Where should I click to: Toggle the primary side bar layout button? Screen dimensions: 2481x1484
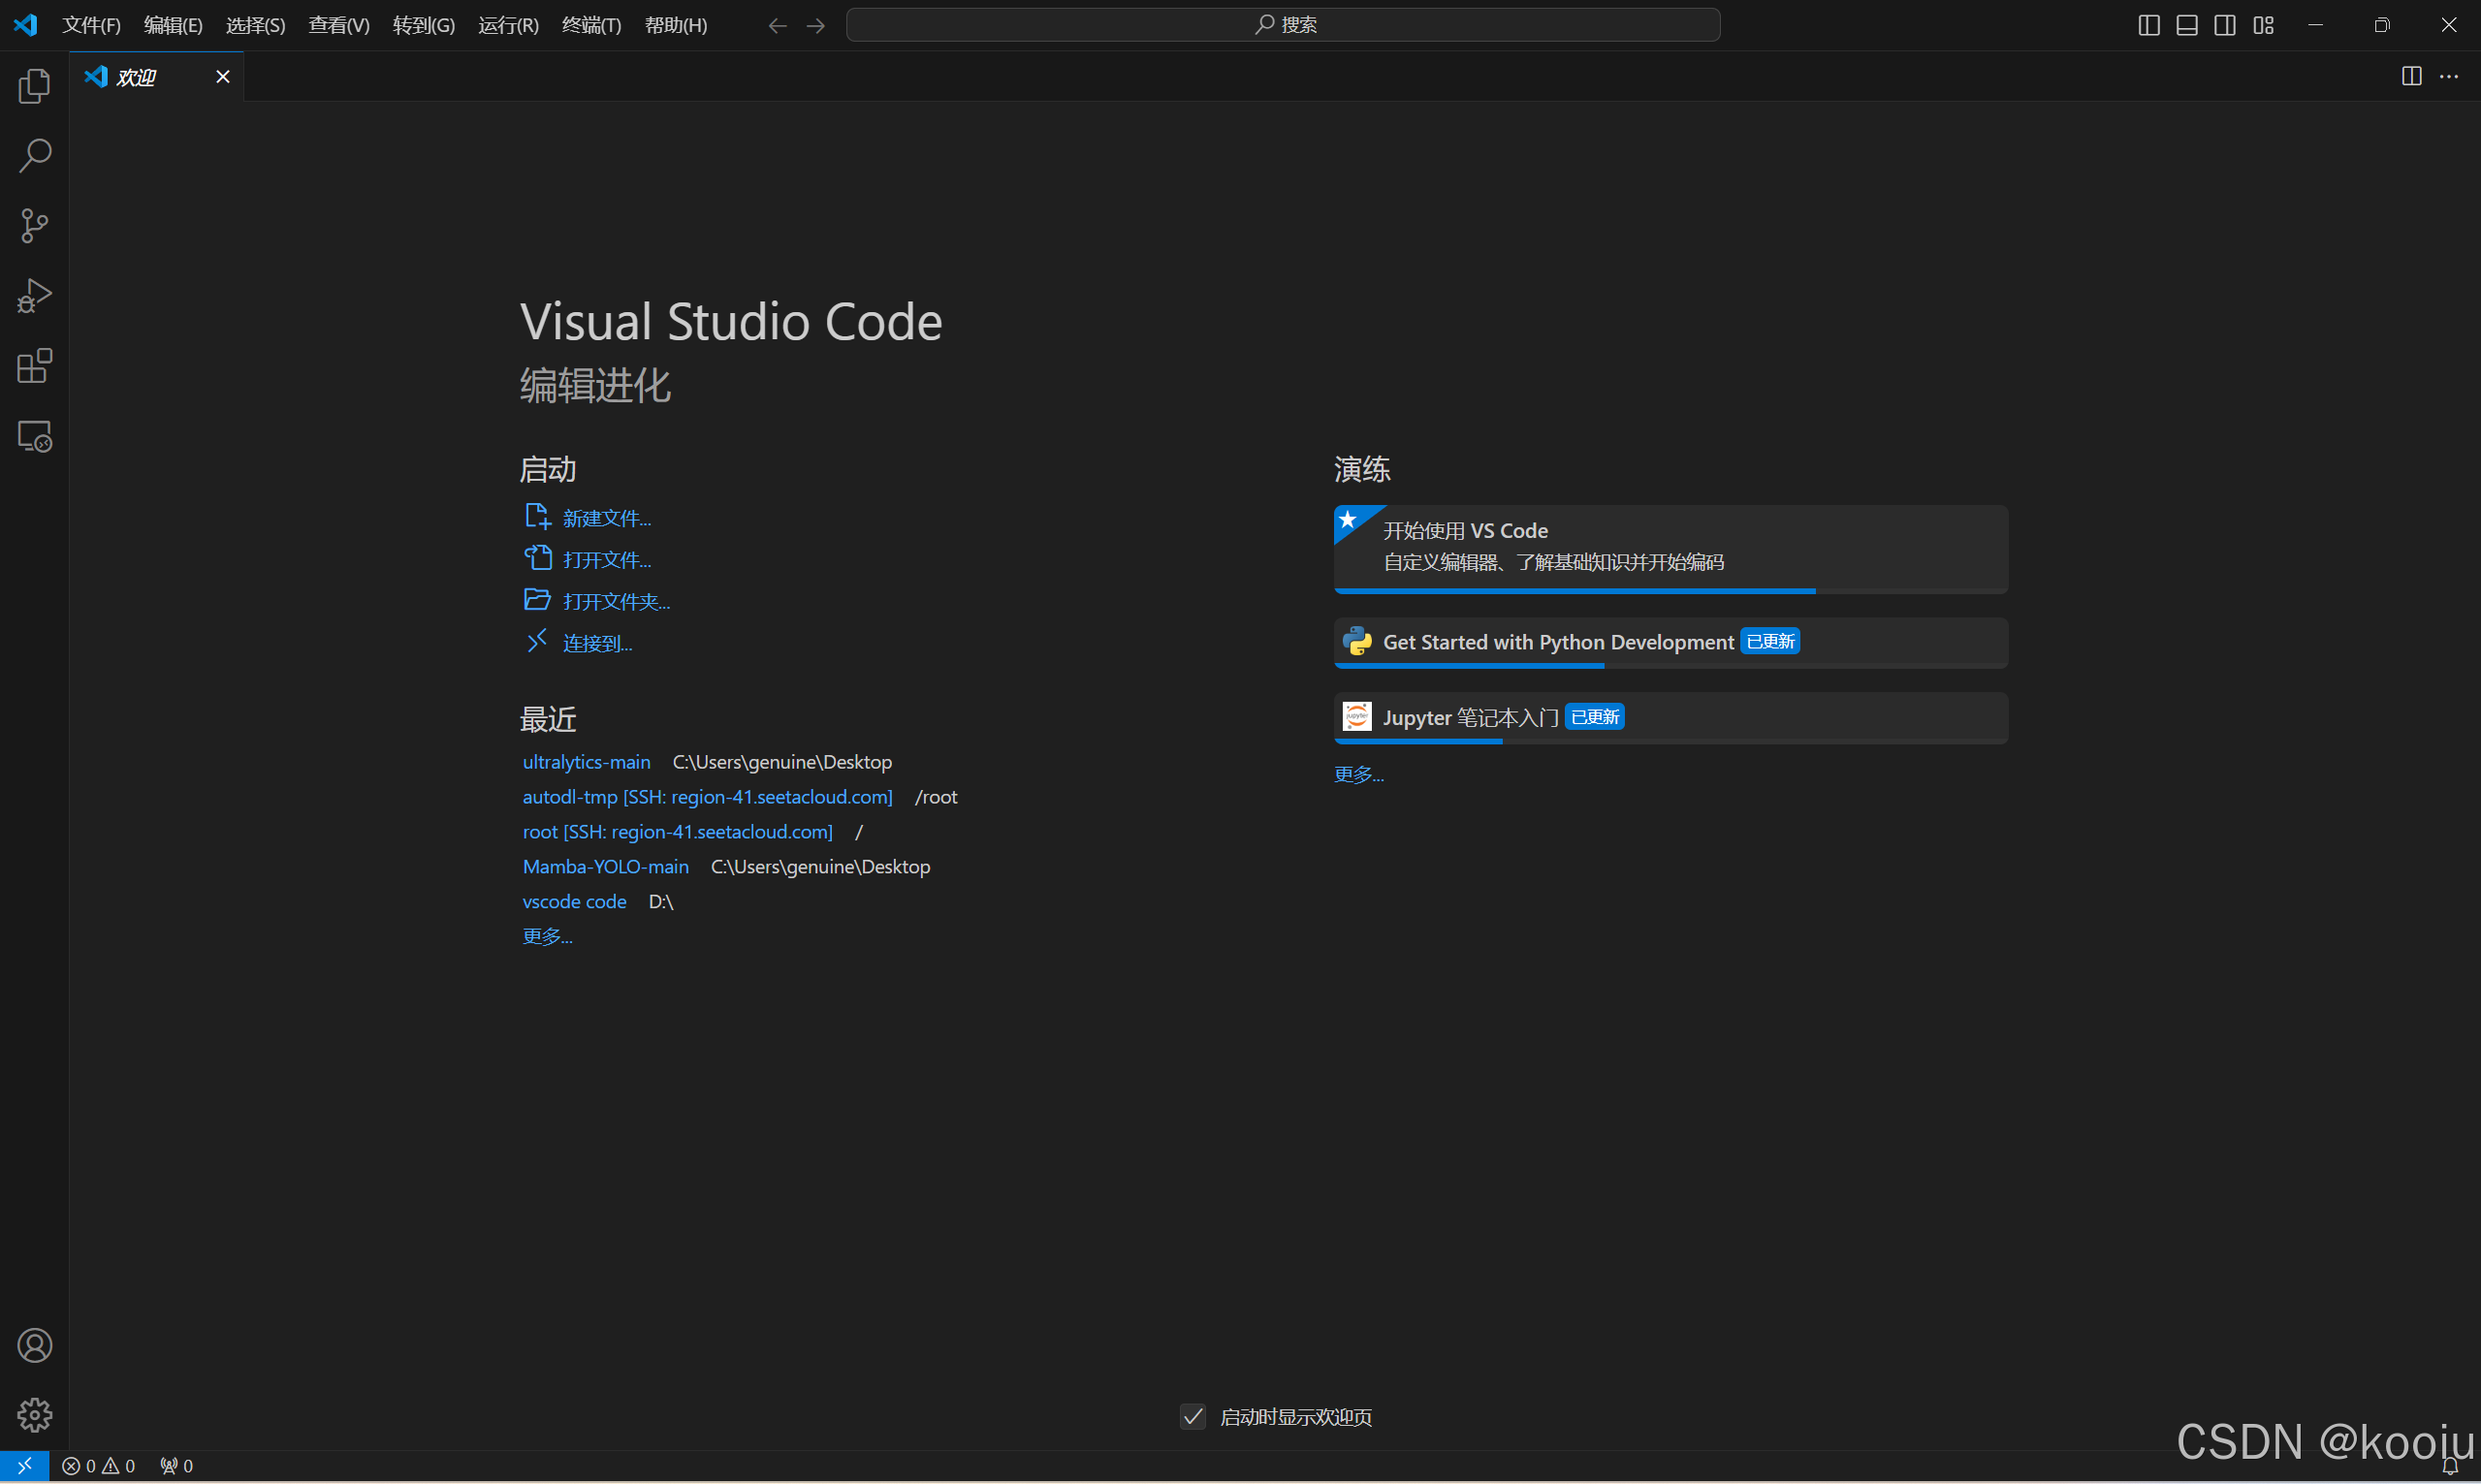2148,25
